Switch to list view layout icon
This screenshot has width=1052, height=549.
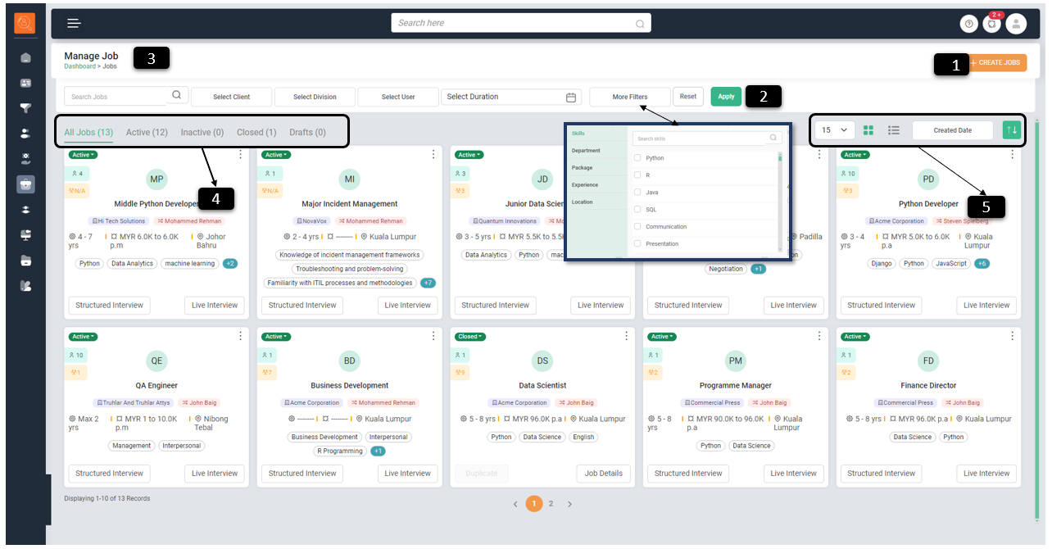point(894,130)
